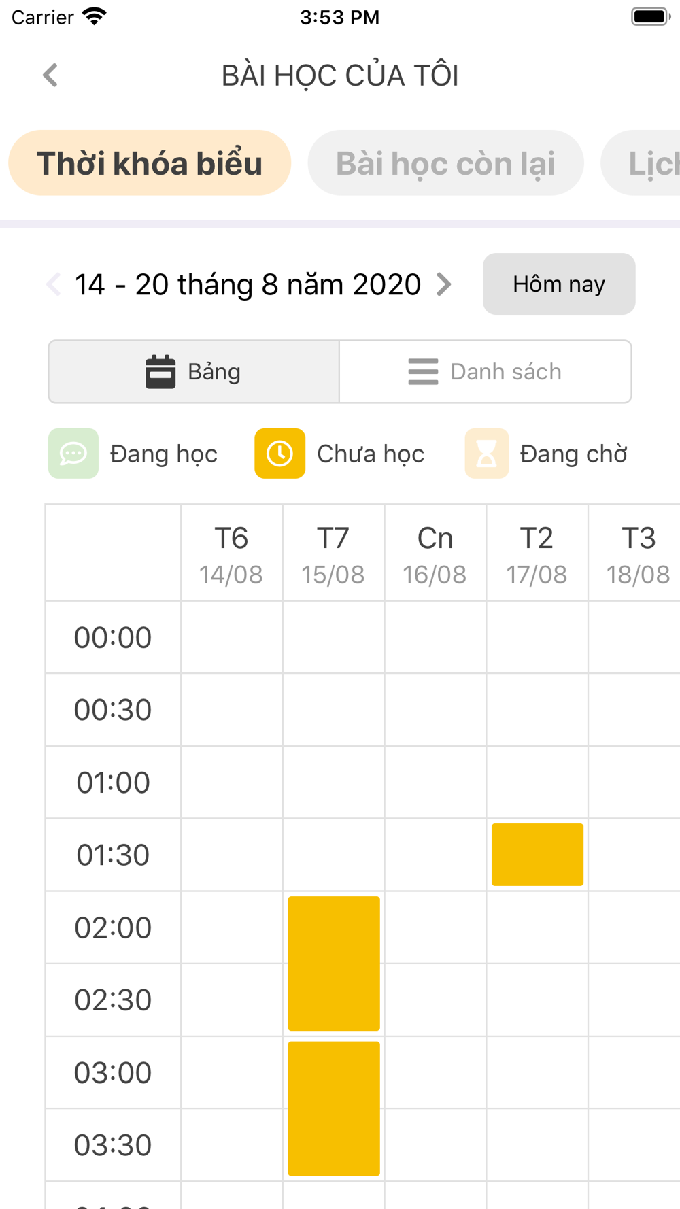Open the T7 lesson block at 02:00

(x=334, y=964)
